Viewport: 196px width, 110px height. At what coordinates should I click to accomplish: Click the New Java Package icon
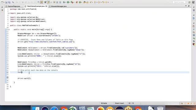[77, 2]
